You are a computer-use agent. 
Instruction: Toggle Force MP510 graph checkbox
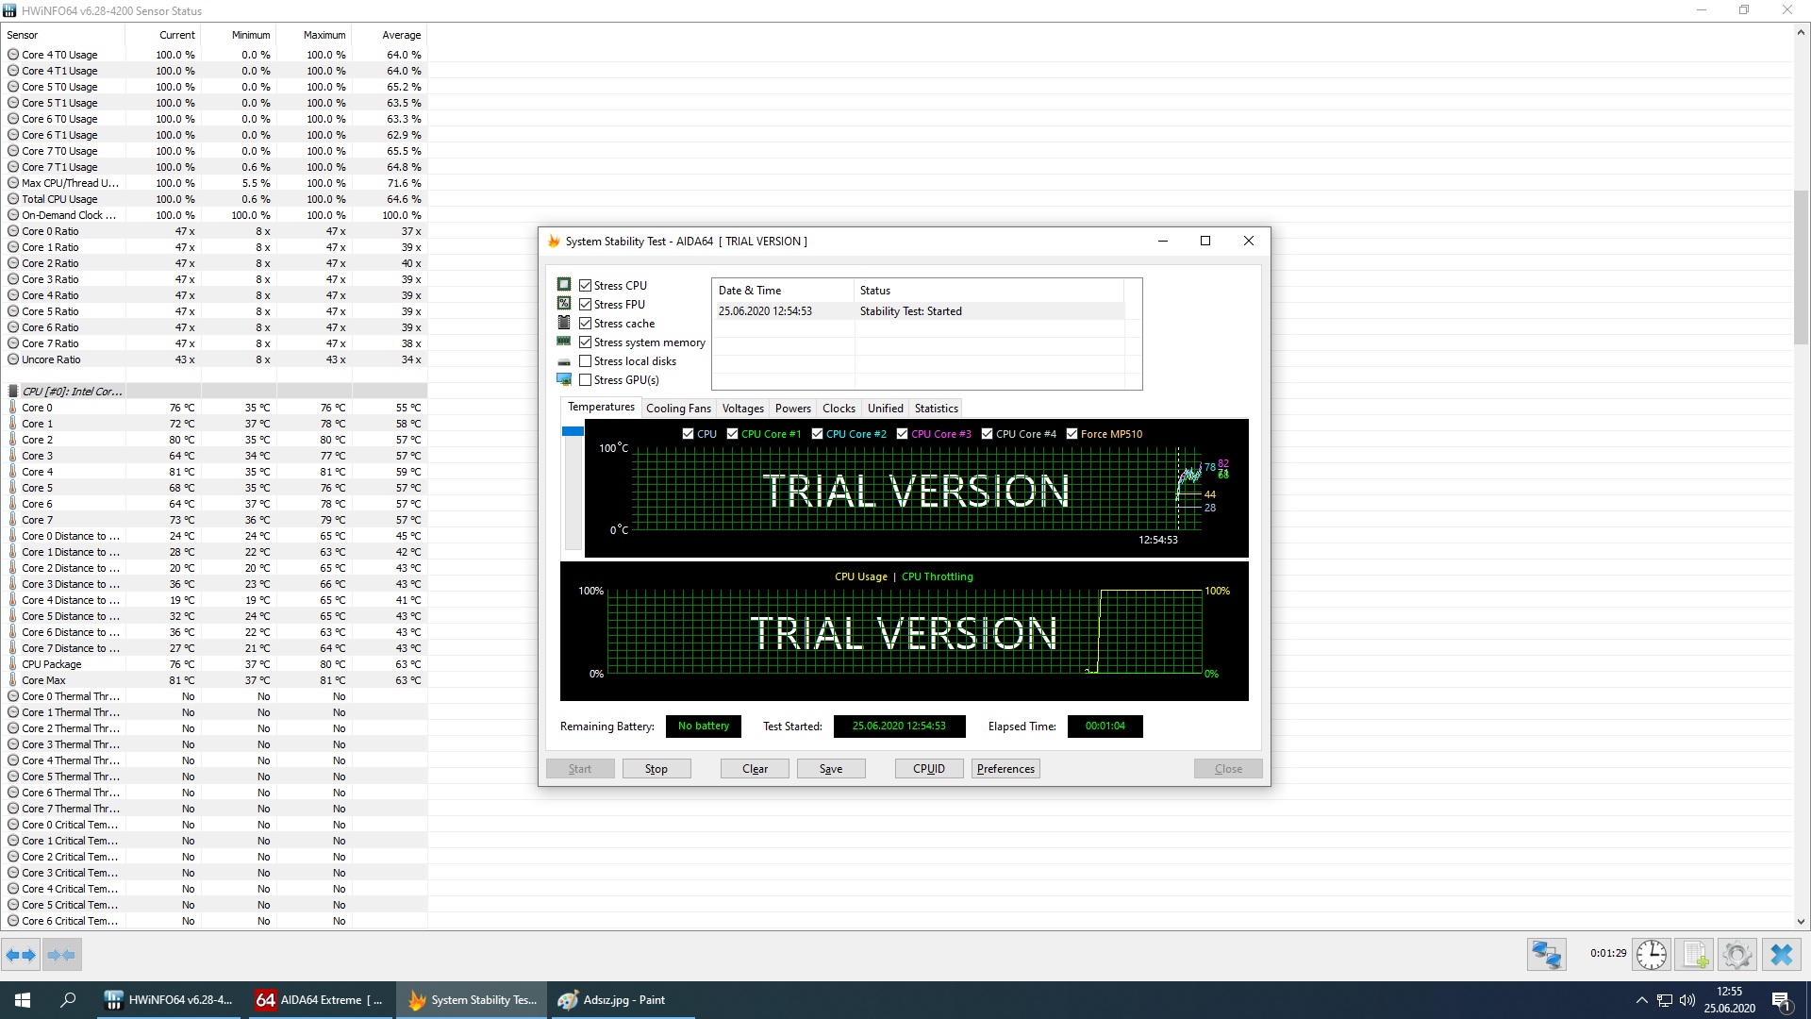[x=1072, y=434]
